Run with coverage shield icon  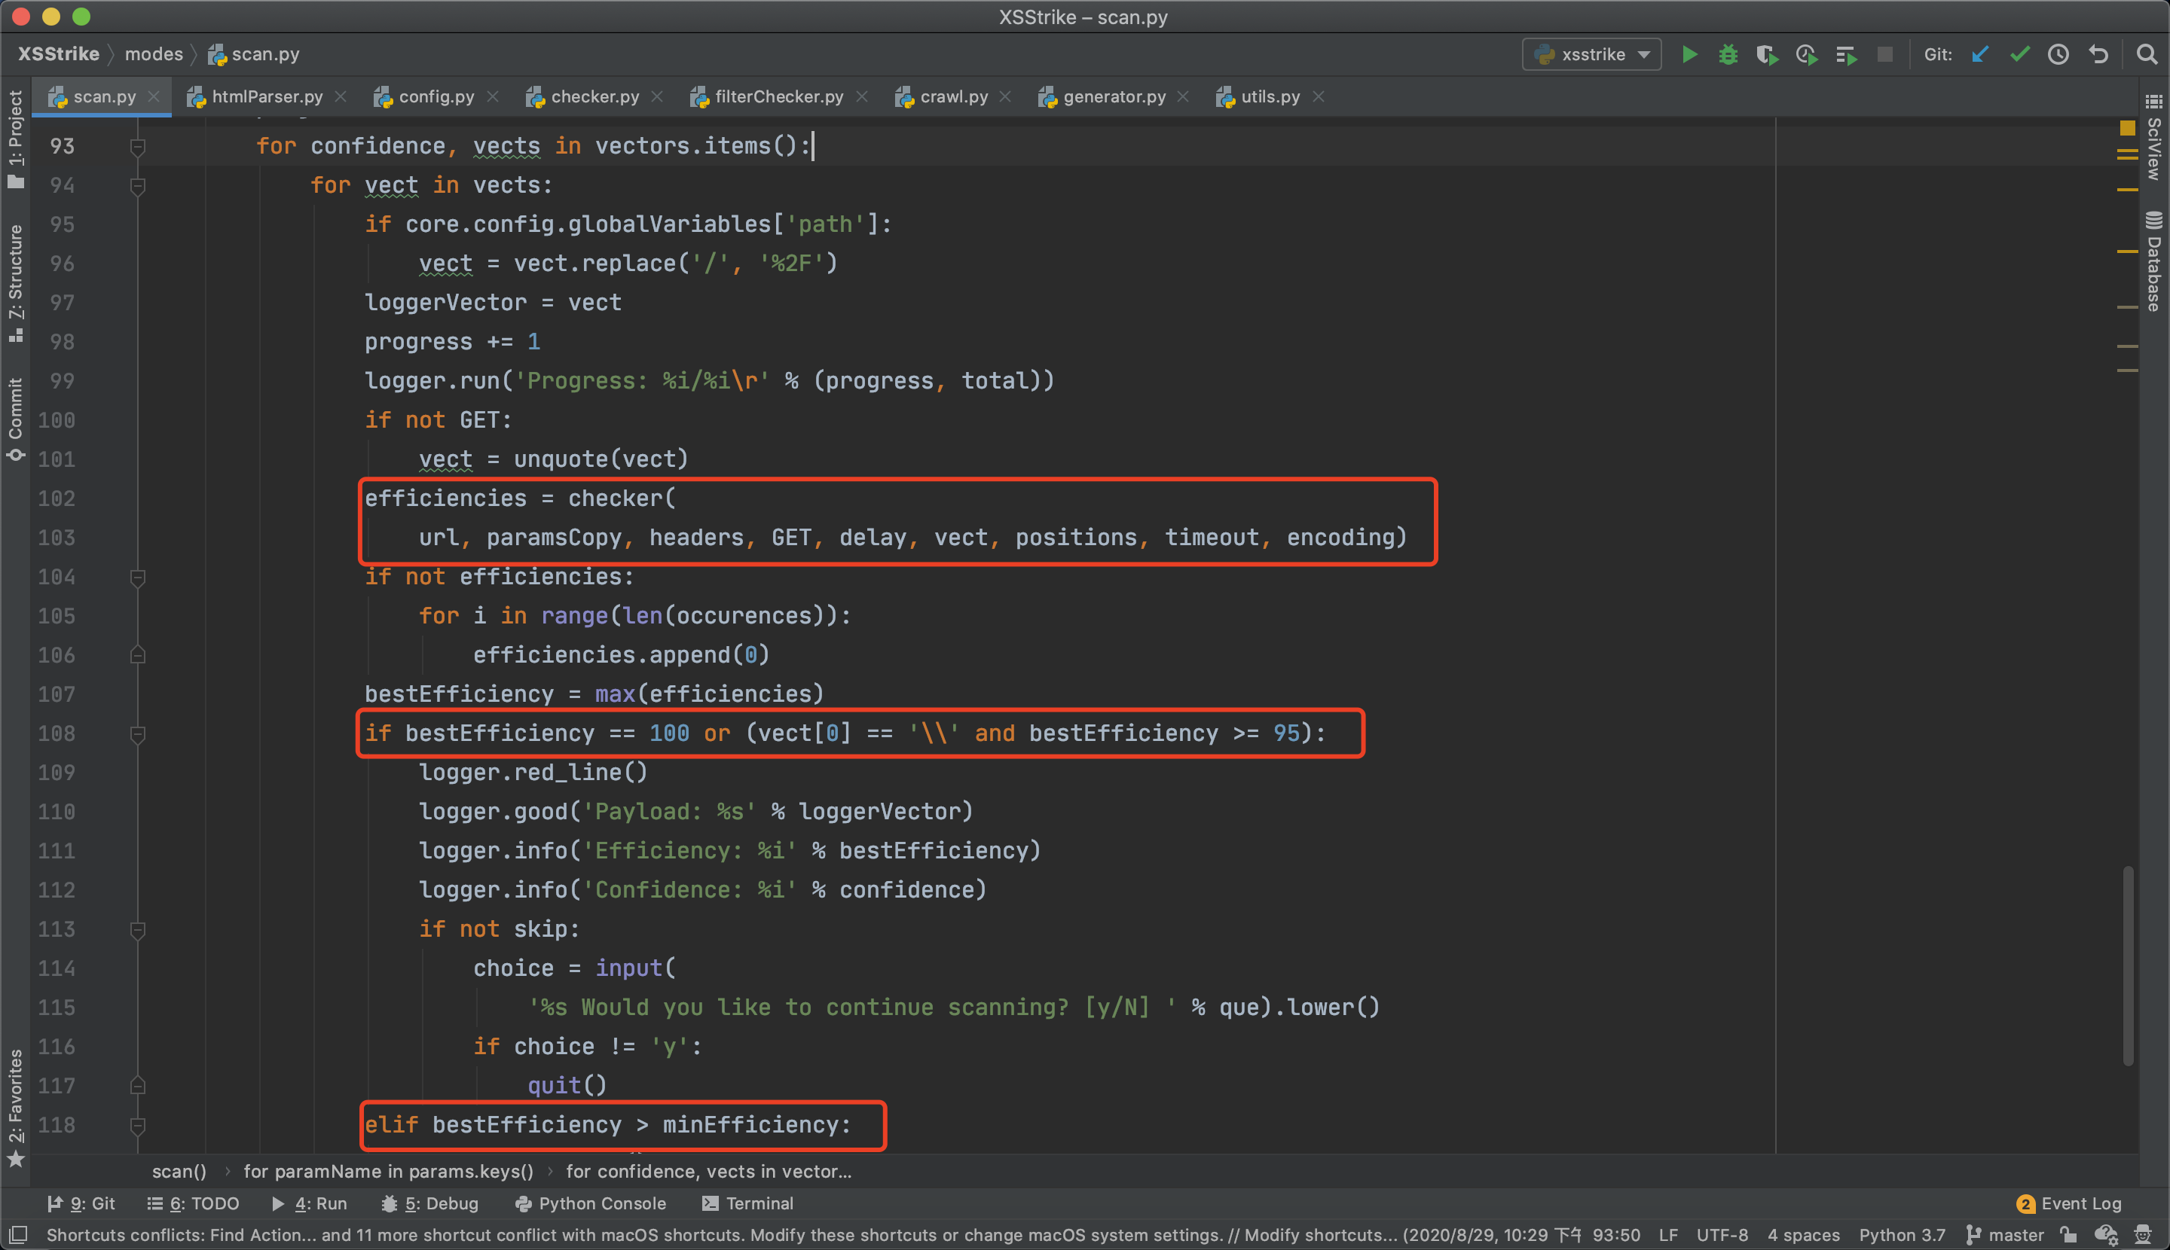point(1766,55)
